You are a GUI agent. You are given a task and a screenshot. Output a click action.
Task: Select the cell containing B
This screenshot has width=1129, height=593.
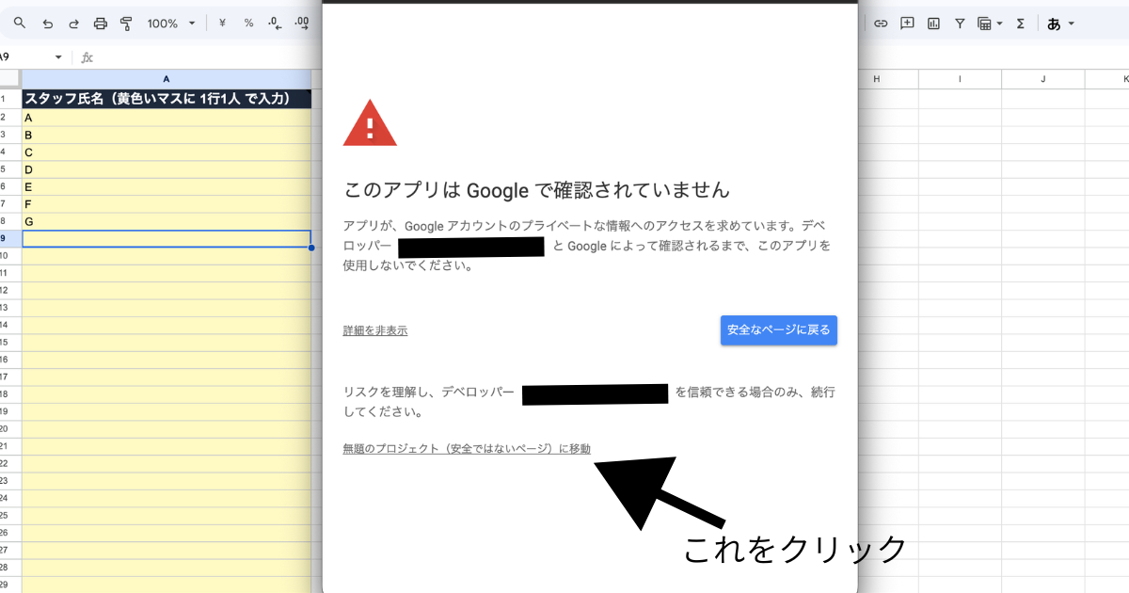pyautogui.click(x=167, y=135)
